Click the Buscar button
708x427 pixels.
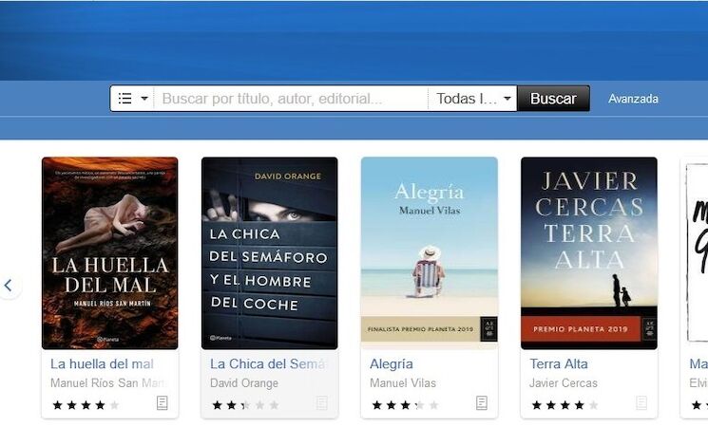coord(553,99)
